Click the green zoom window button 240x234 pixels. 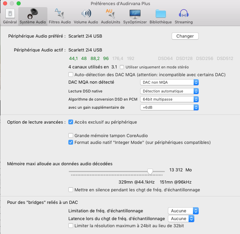pos(19,3)
